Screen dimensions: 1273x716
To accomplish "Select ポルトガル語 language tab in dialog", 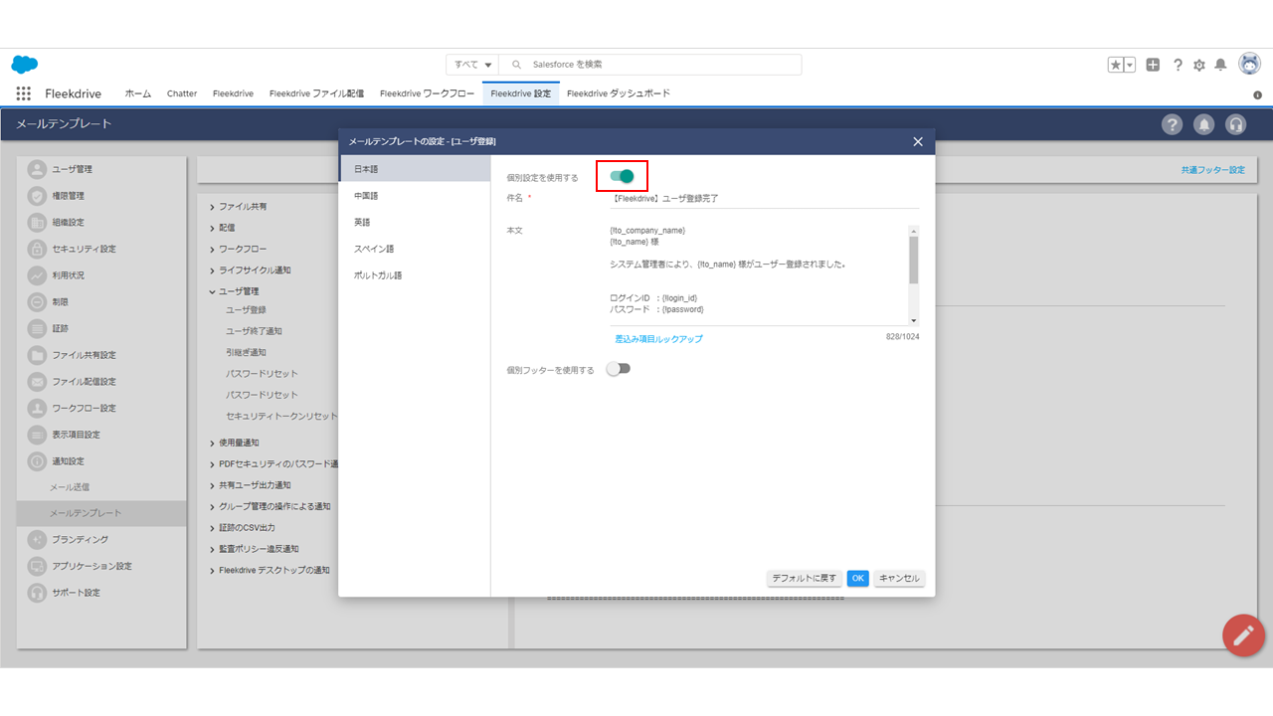I will [x=415, y=275].
